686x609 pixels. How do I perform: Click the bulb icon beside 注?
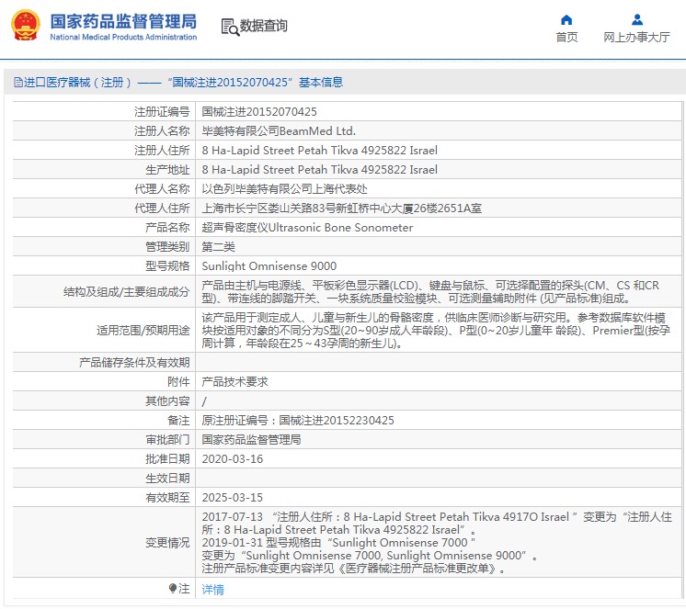tap(172, 588)
